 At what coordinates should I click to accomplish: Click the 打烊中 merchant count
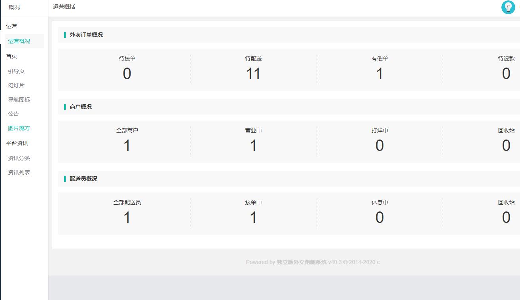point(380,146)
